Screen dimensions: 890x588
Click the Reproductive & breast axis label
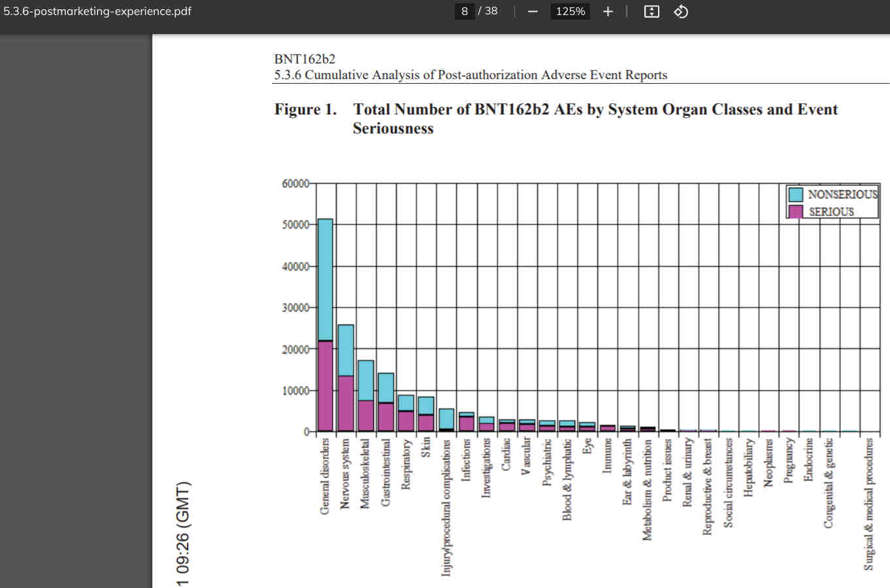[708, 487]
